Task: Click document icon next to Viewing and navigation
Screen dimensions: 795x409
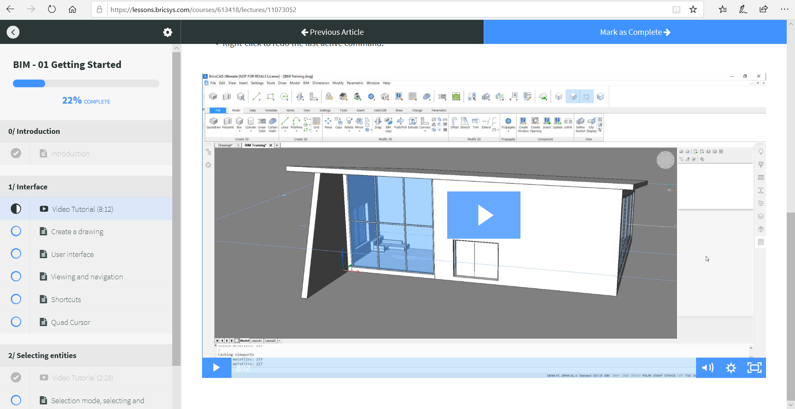Action: click(43, 276)
